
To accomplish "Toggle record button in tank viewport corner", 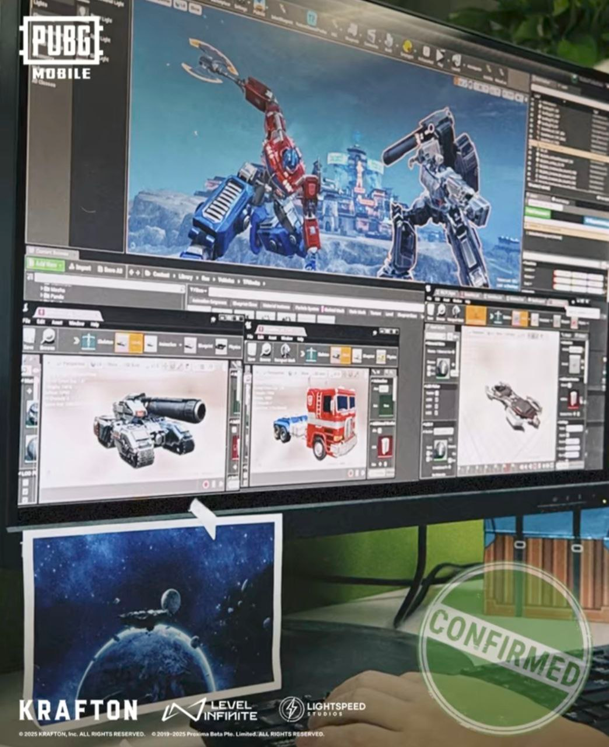I will click(x=205, y=484).
